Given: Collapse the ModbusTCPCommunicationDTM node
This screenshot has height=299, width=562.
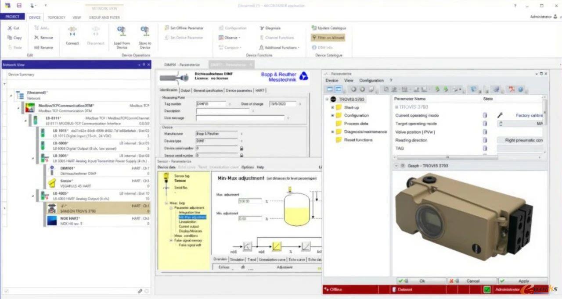Looking at the screenshot, I should click(x=19, y=108).
